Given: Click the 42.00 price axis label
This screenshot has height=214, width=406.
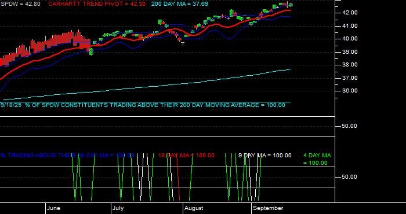Looking at the screenshot, I should 350,13.
